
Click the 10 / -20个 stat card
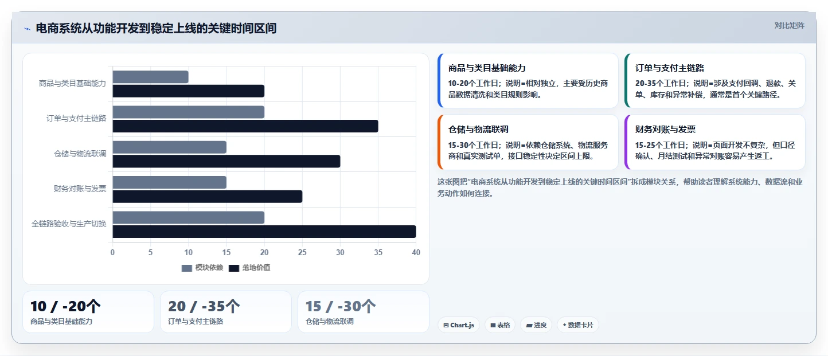tap(88, 312)
